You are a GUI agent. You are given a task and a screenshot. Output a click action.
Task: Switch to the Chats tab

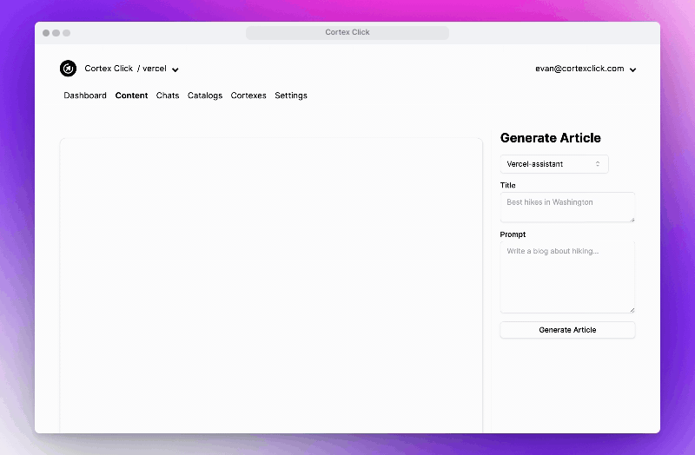click(168, 96)
